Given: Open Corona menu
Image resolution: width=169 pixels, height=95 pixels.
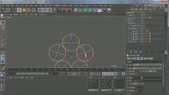Looking at the screenshot, I should point(95,6).
